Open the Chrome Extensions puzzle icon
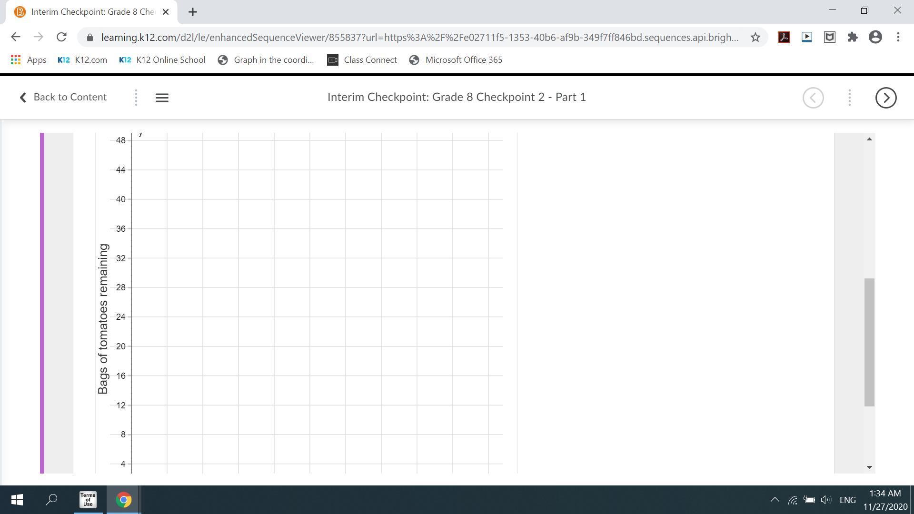 (x=852, y=37)
